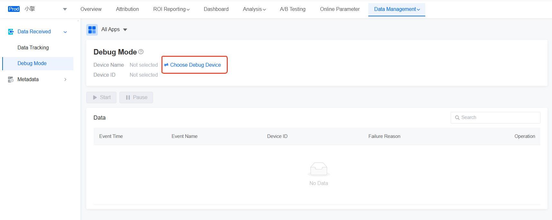Open the Data Management menu
This screenshot has width=552, height=220.
397,9
